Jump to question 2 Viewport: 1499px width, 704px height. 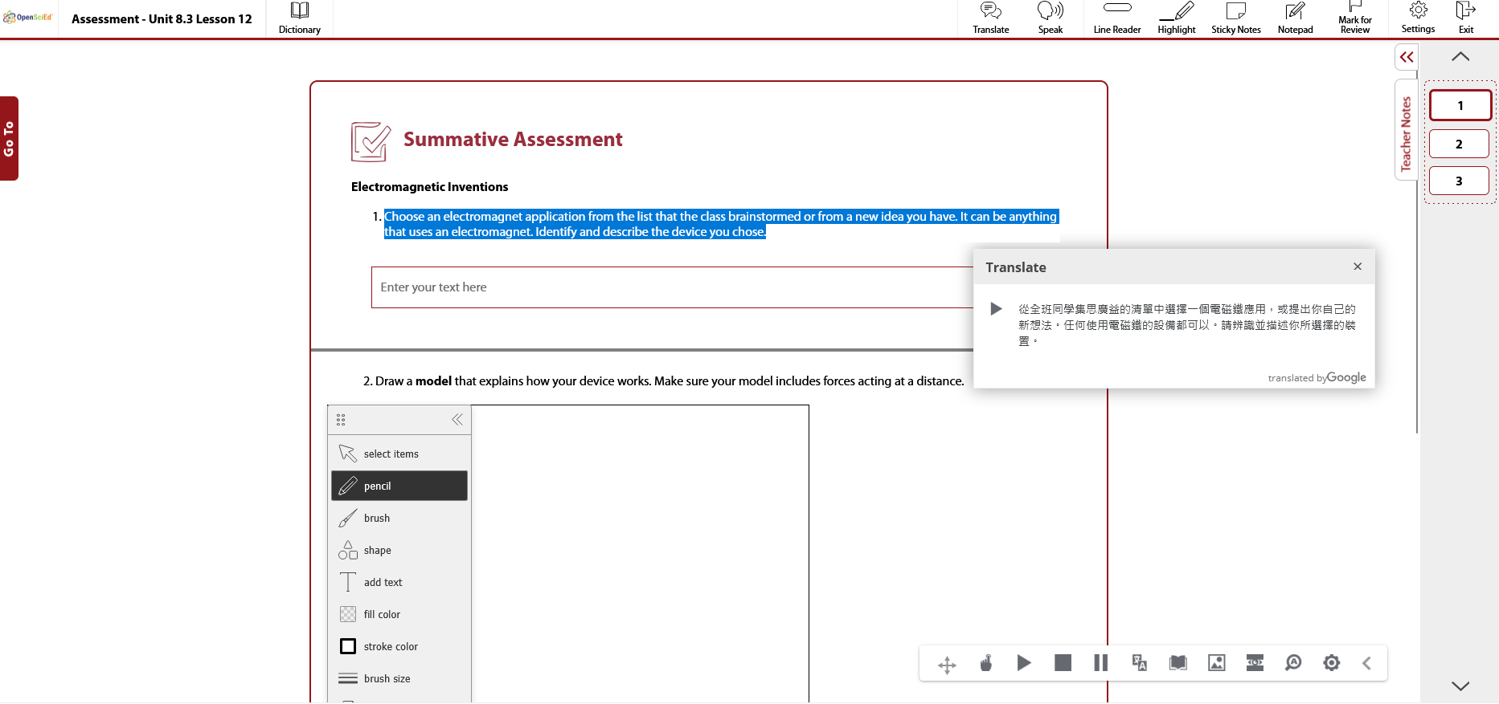[1459, 144]
